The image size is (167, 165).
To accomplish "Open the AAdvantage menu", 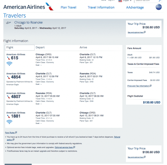I will 135,7.
